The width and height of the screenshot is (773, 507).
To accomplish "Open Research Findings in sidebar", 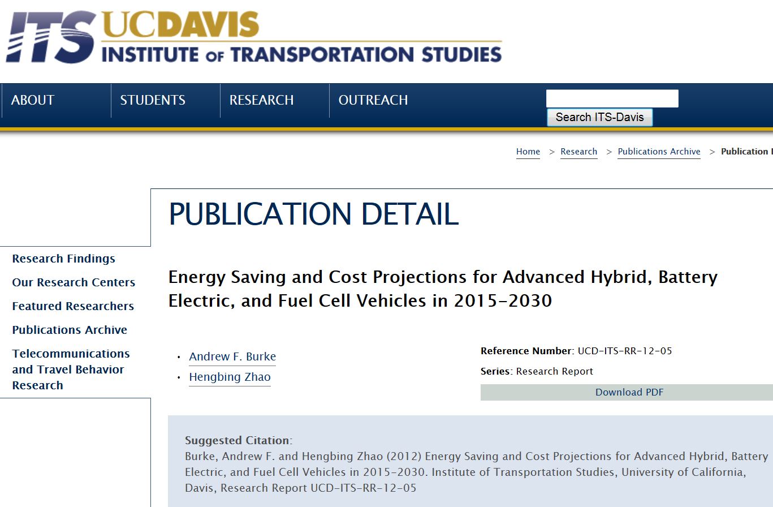I will pyautogui.click(x=63, y=259).
